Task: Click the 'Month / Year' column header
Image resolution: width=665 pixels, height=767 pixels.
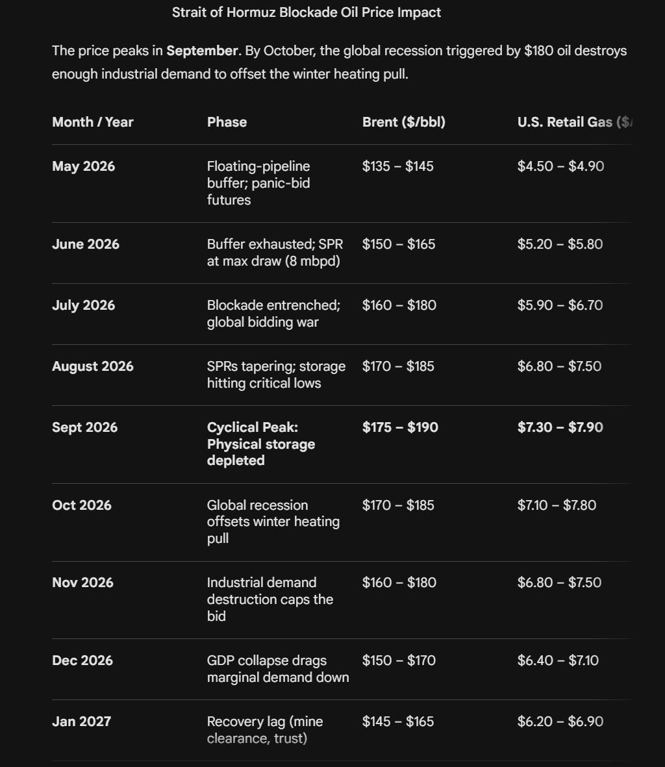Action: (x=92, y=122)
